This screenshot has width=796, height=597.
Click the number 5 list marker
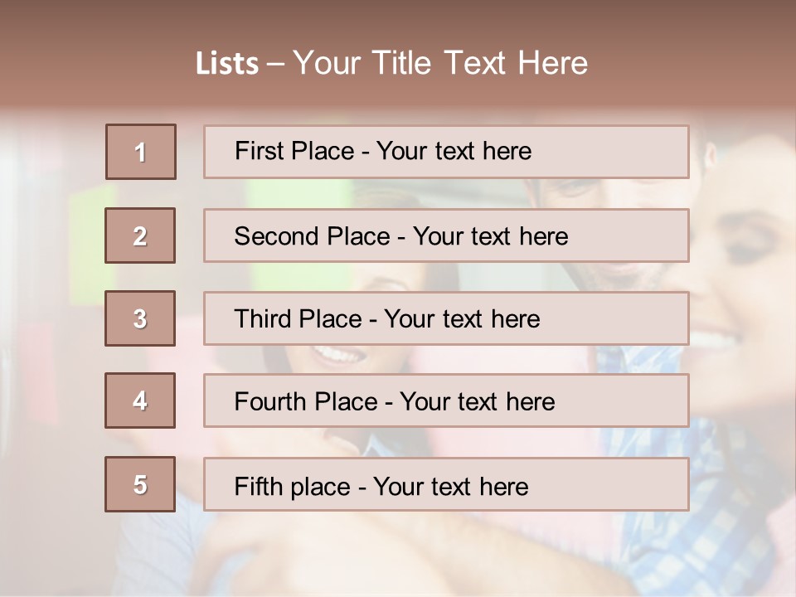140,484
